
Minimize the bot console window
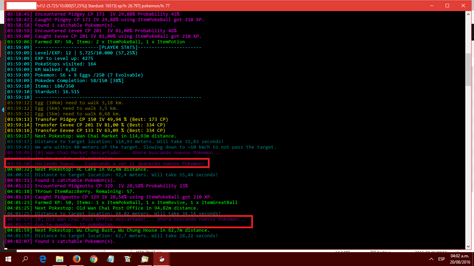click(x=432, y=6)
